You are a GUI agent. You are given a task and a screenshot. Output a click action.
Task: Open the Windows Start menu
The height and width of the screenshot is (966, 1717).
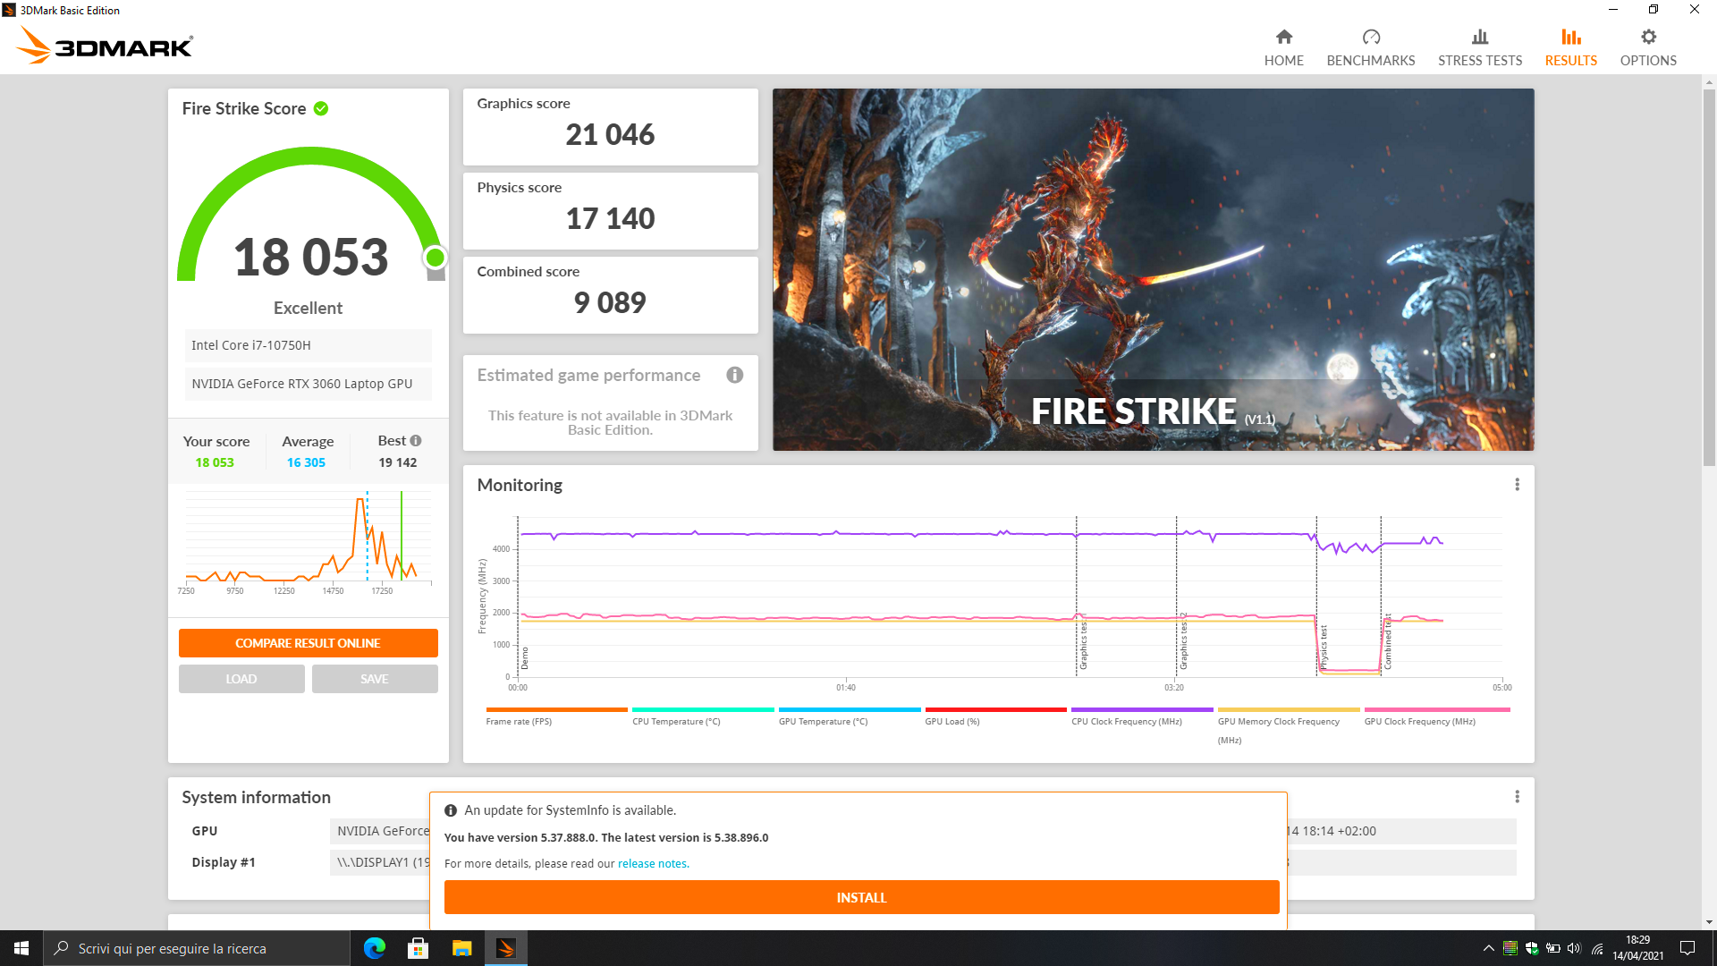click(x=21, y=948)
